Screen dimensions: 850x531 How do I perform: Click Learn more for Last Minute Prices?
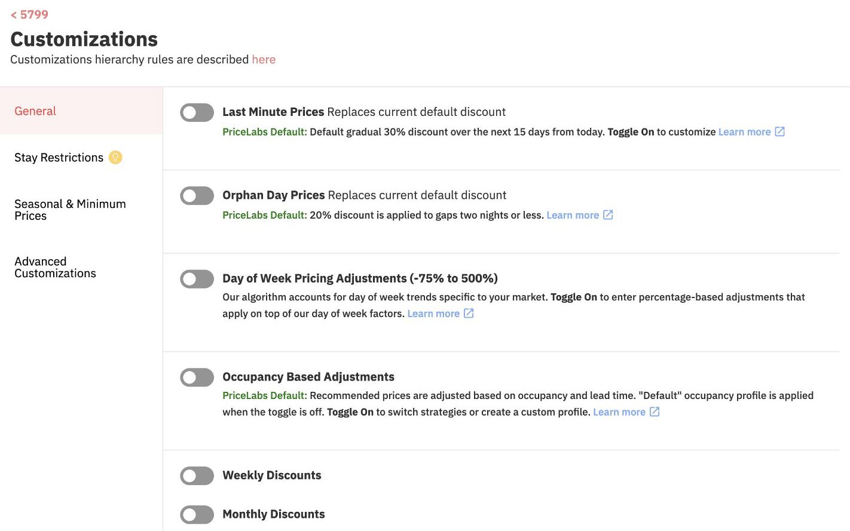(744, 132)
